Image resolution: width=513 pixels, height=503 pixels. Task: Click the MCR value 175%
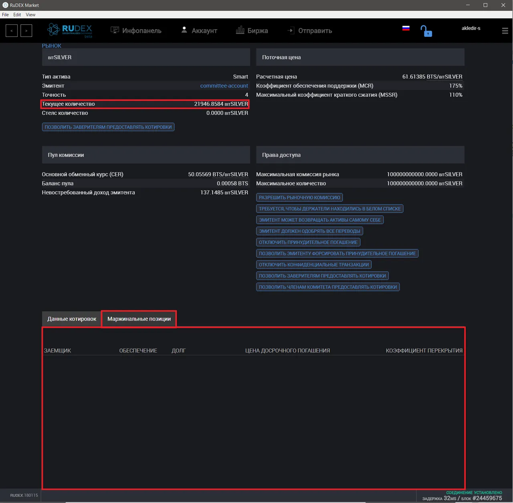[x=456, y=86]
